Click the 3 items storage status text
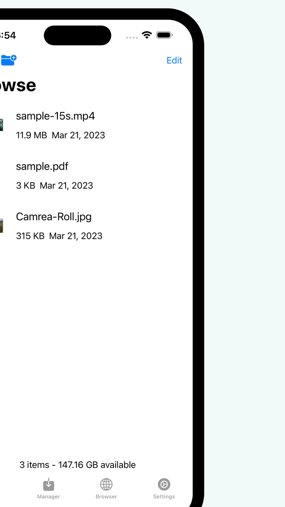The image size is (285, 507). [x=77, y=465]
